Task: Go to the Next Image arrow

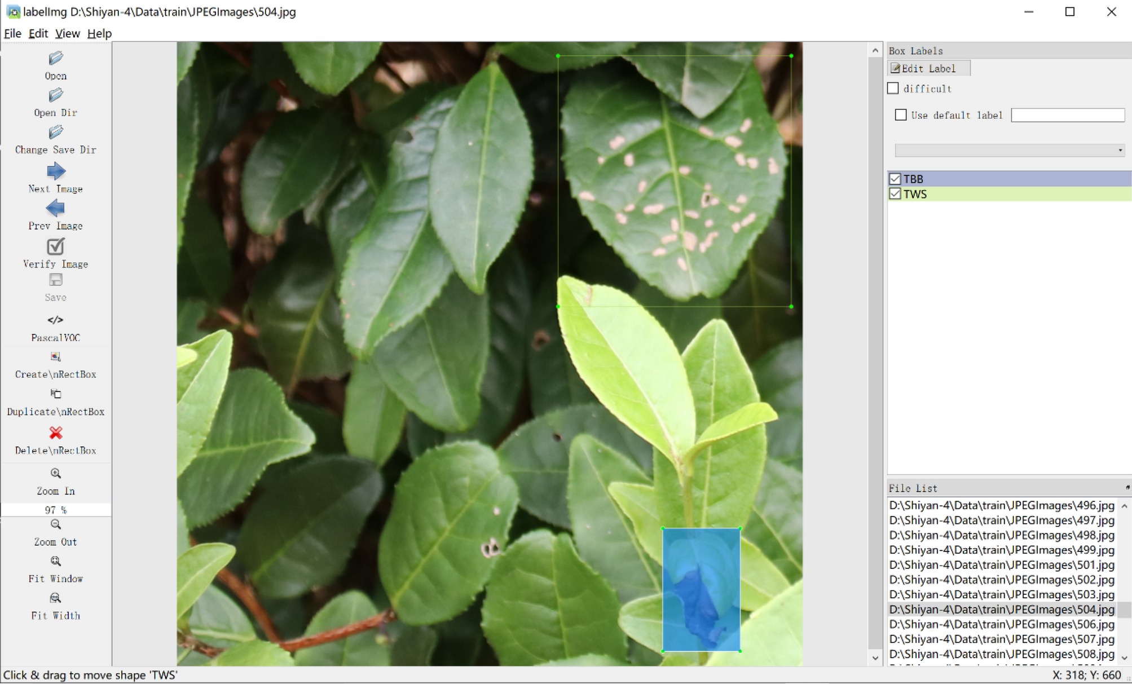Action: 55,171
